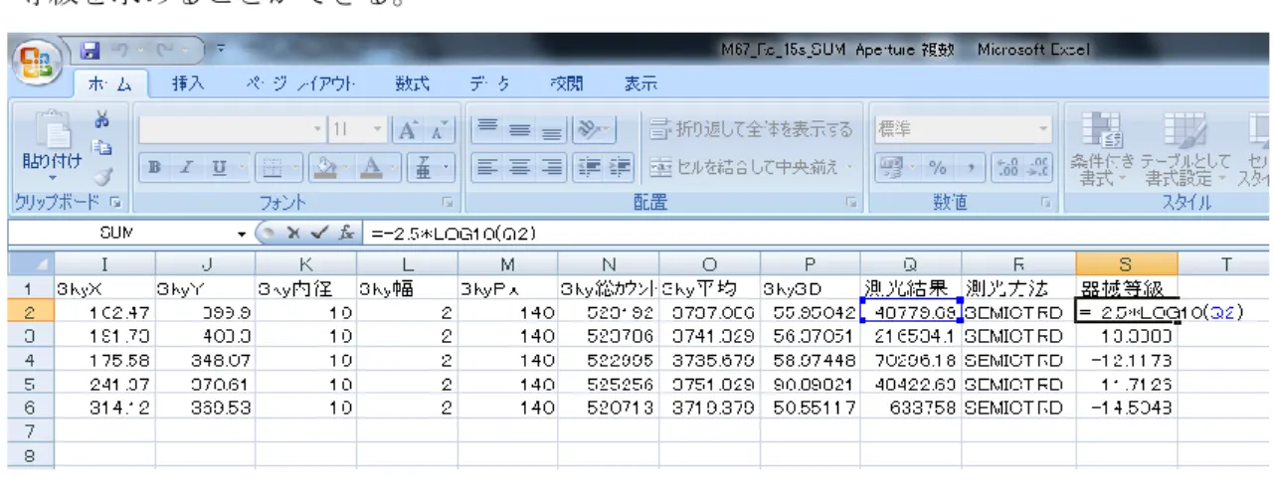
Task: Click the cell containing 633758
Action: point(911,408)
